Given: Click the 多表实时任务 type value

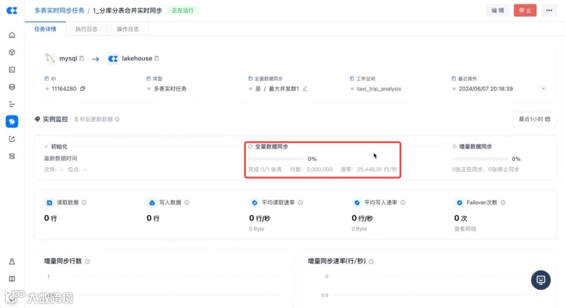Looking at the screenshot, I should coord(170,88).
